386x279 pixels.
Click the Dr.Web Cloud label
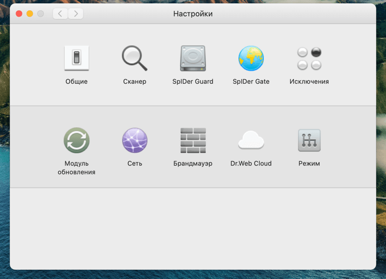(251, 164)
